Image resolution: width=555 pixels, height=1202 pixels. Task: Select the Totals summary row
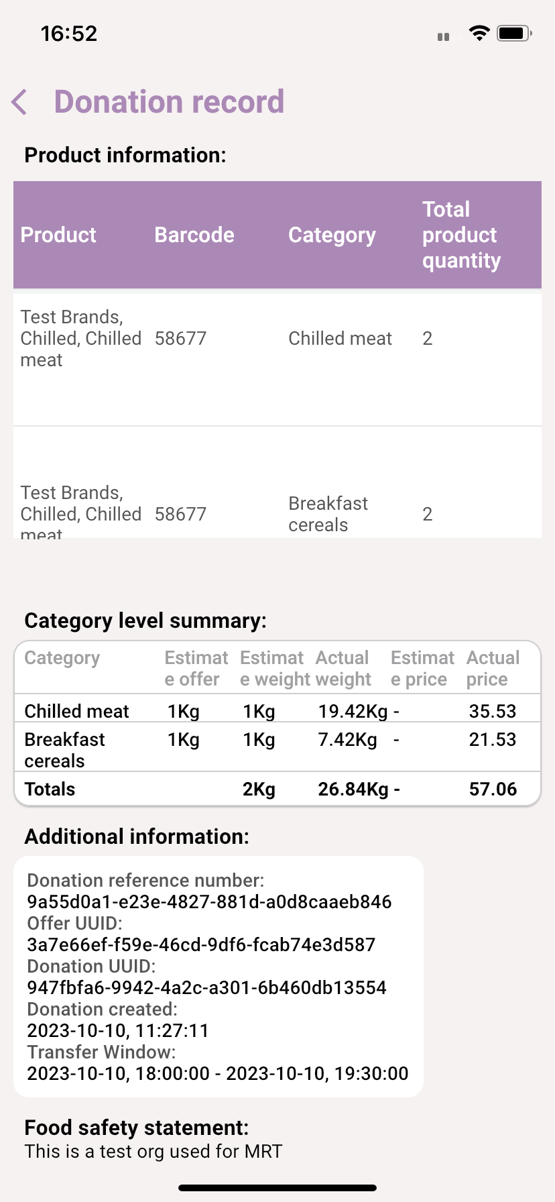pyautogui.click(x=50, y=789)
